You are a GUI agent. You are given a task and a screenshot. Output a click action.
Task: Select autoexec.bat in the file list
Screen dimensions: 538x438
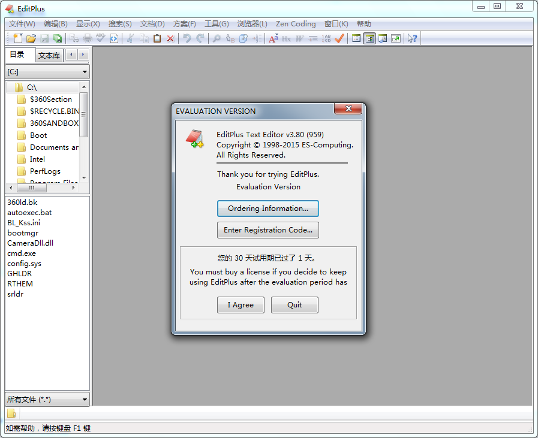click(x=29, y=213)
